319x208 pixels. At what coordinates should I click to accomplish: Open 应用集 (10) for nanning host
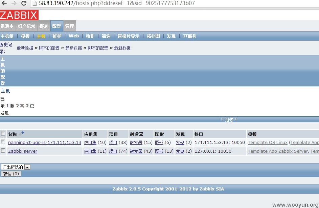pos(90,143)
